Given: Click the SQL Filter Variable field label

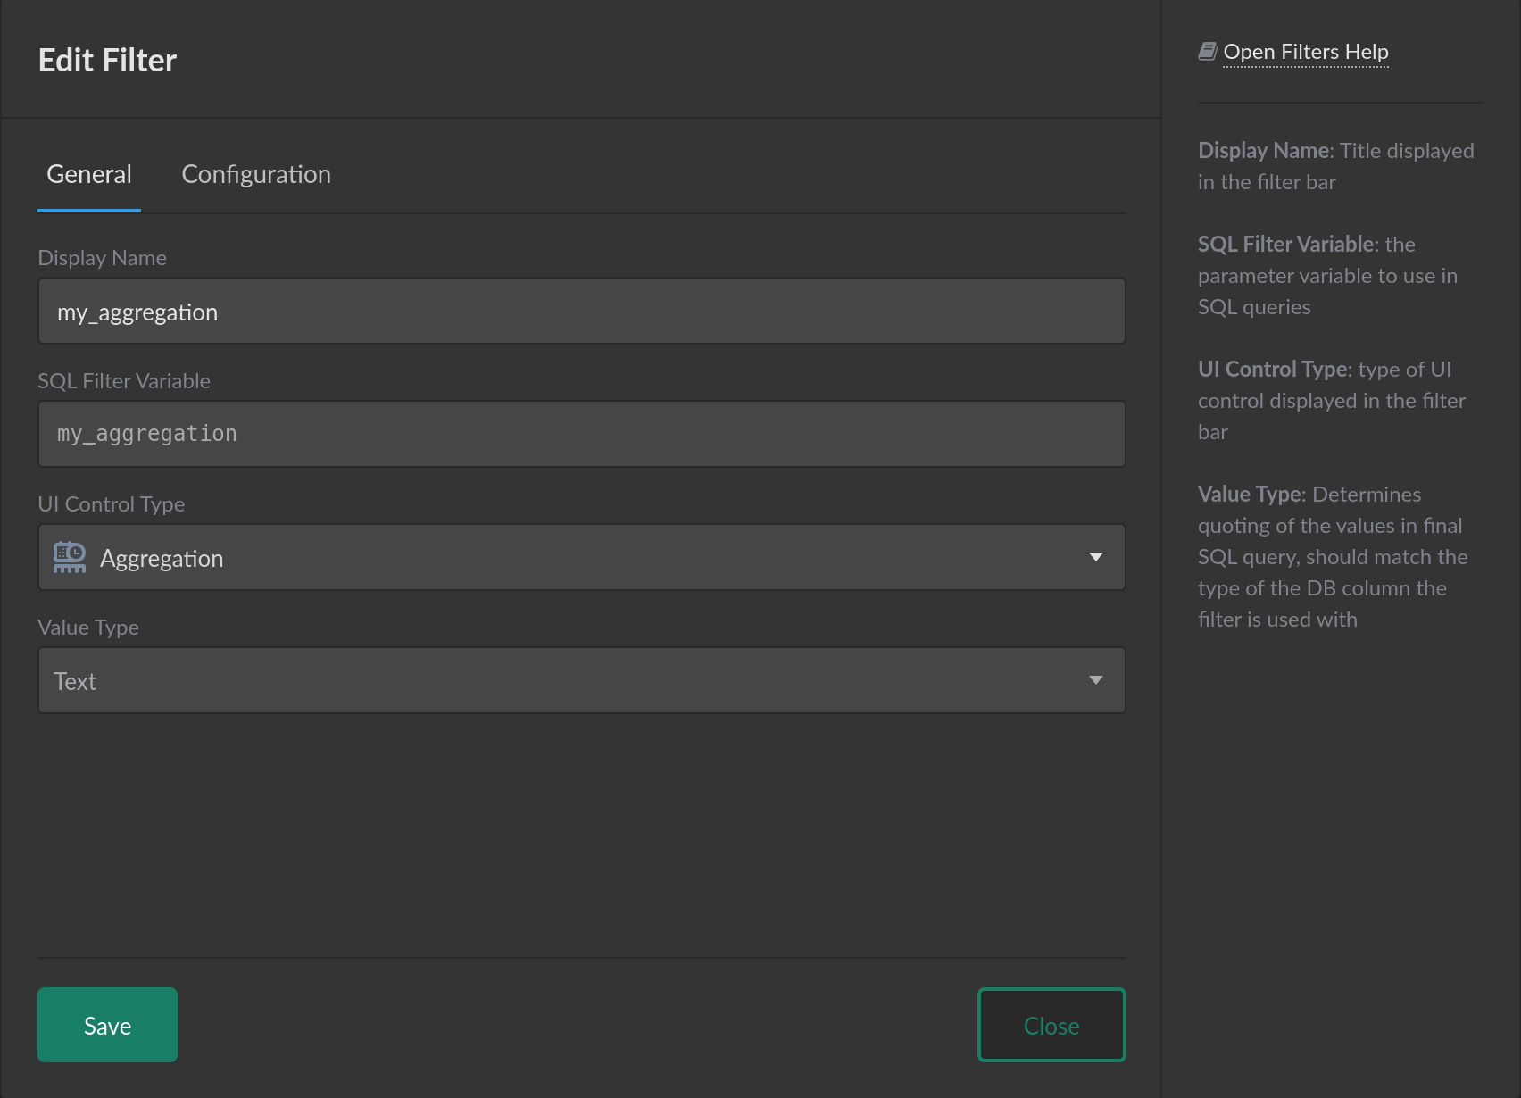Looking at the screenshot, I should [x=124, y=381].
